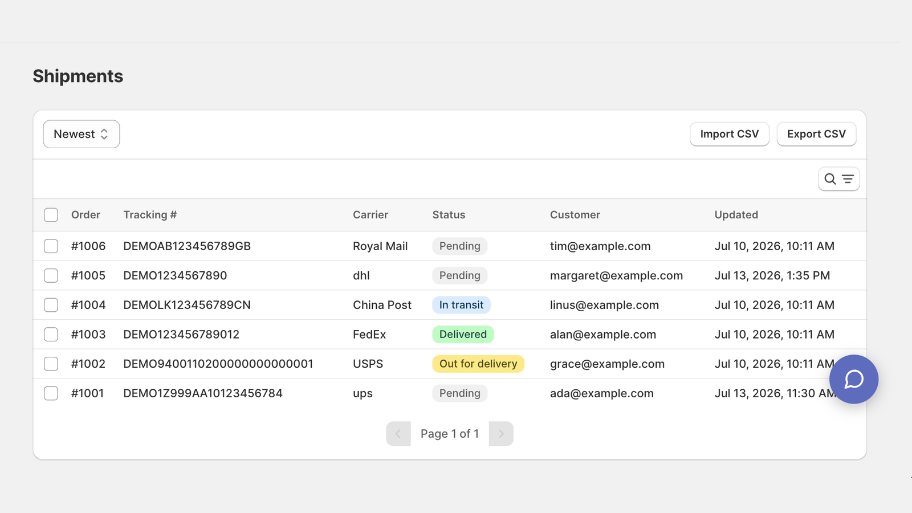The width and height of the screenshot is (912, 513).
Task: Click customer tim@example.com
Action: coord(600,246)
